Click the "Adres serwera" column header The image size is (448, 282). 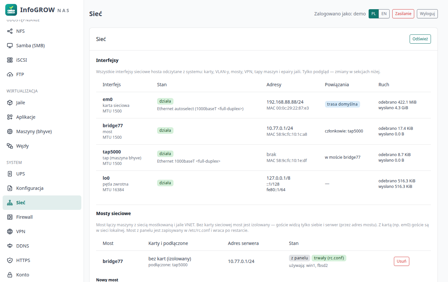point(243,243)
